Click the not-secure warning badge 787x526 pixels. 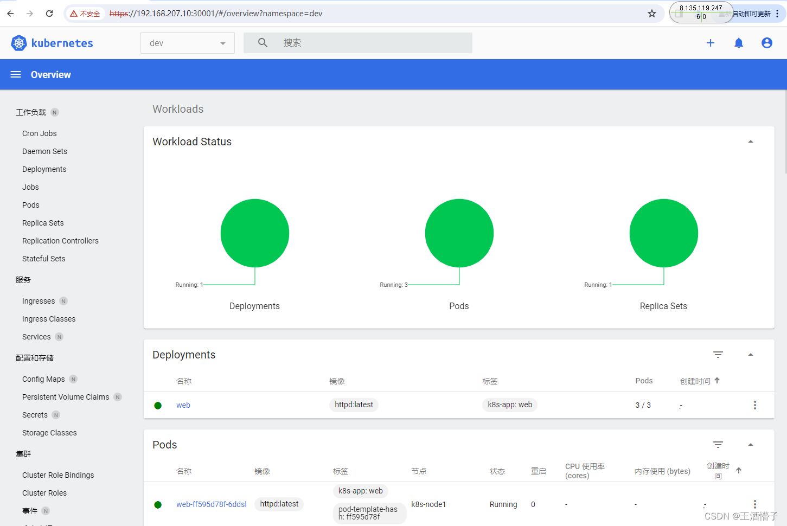click(x=85, y=14)
